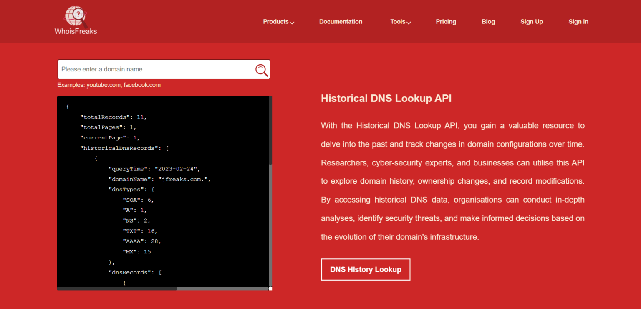Click the WhoisFreaks globe logo
Image resolution: width=641 pixels, height=309 pixels.
[75, 16]
